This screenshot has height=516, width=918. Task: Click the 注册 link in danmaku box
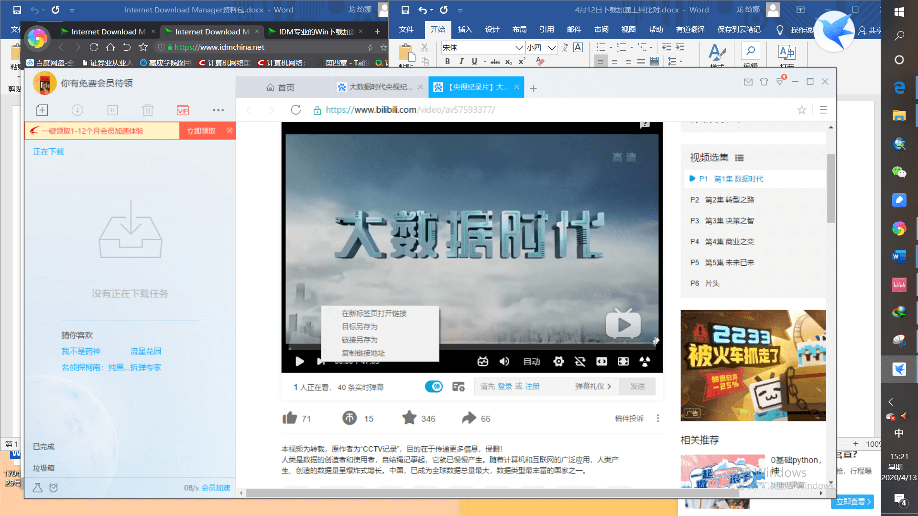(533, 387)
